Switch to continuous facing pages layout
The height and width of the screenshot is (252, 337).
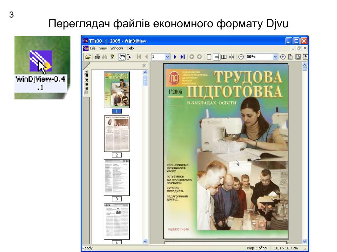click(x=231, y=57)
